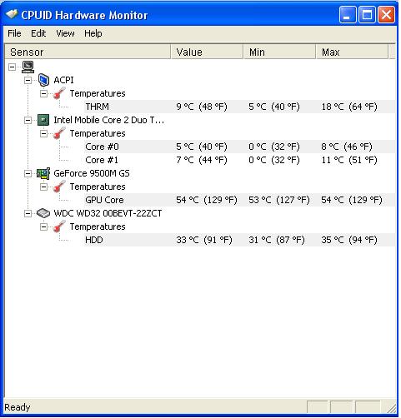401x418 pixels.
Task: Click the computer root node icon
Action: [x=28, y=67]
